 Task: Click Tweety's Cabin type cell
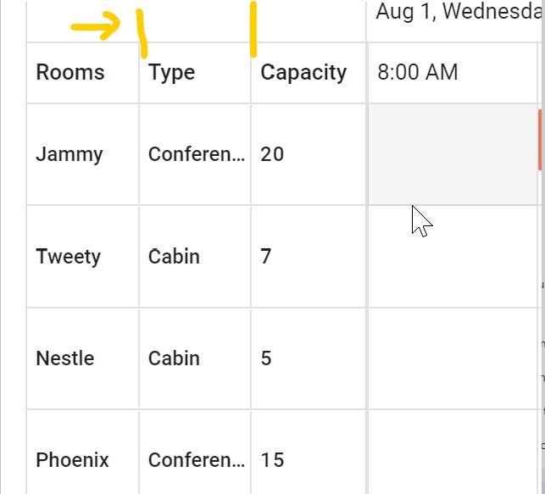(175, 256)
